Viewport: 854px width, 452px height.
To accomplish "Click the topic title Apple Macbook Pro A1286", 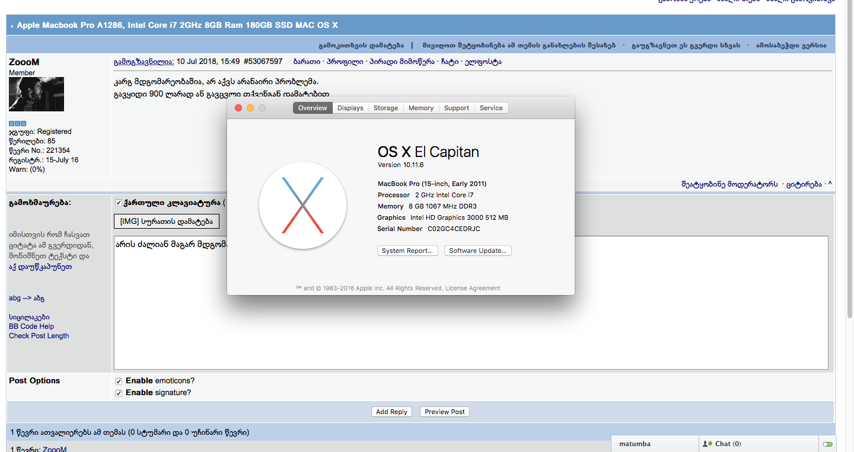I will pos(177,25).
